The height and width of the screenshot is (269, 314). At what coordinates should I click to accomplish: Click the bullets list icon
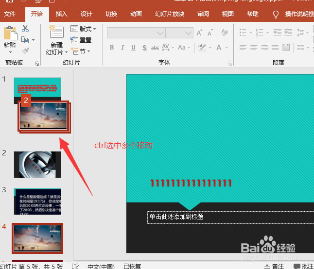tap(243, 33)
